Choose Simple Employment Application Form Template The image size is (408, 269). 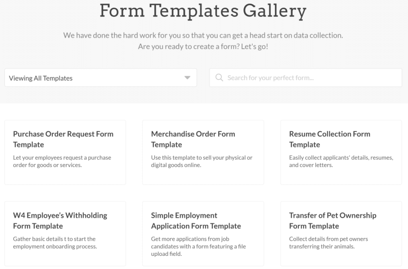(196, 220)
